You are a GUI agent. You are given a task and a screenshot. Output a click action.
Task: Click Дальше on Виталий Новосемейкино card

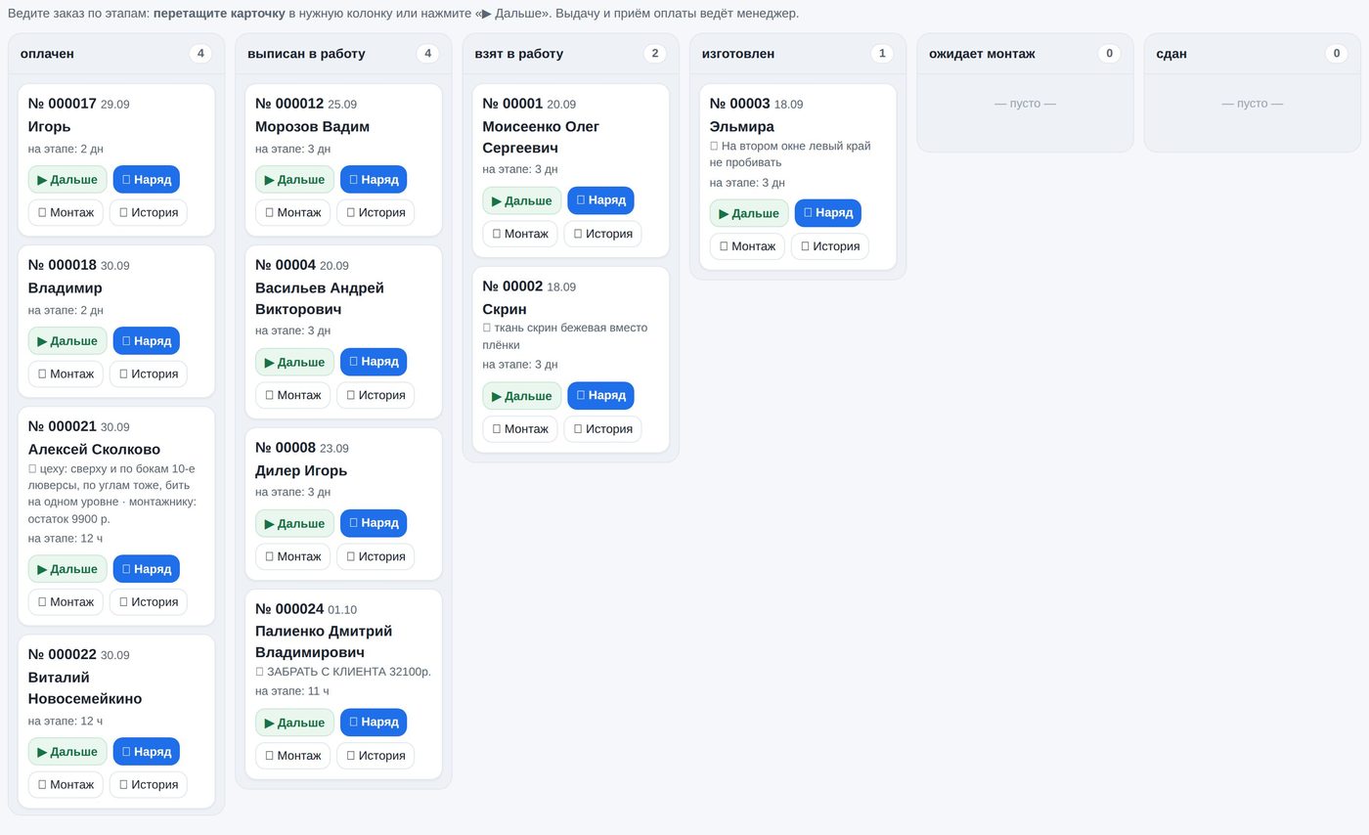[x=67, y=751]
